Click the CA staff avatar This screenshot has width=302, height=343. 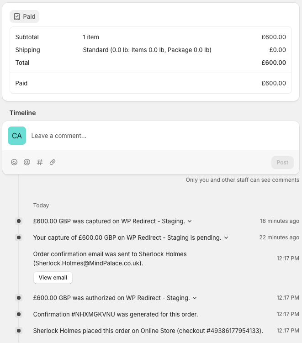point(17,136)
